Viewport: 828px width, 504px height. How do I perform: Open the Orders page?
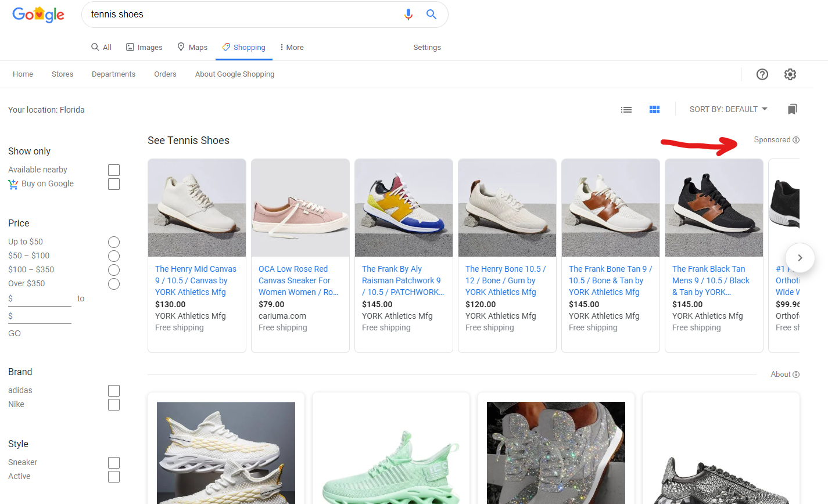coord(165,74)
